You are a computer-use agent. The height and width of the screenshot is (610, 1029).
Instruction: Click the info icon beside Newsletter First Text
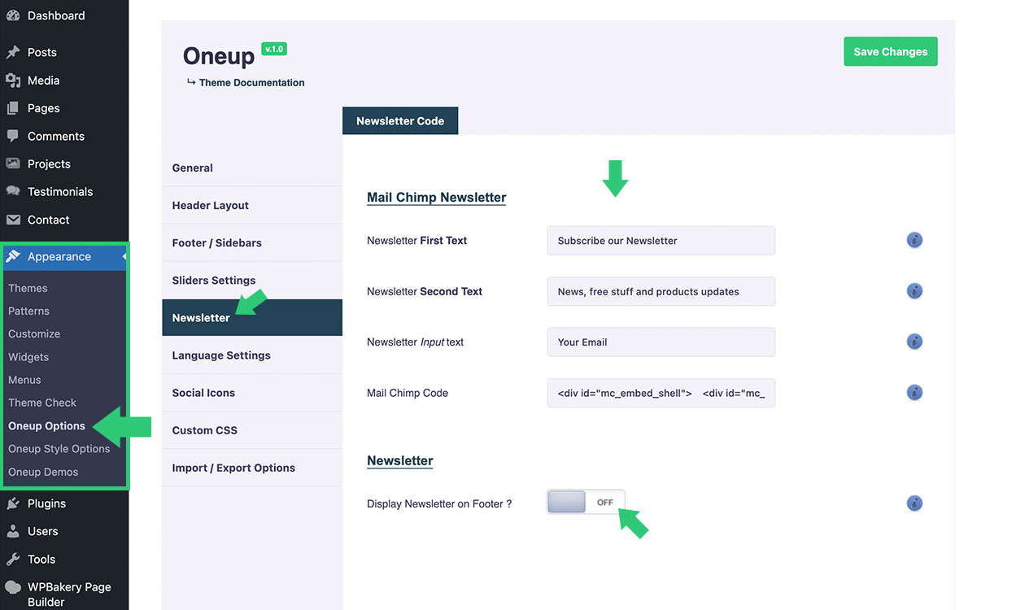(914, 241)
